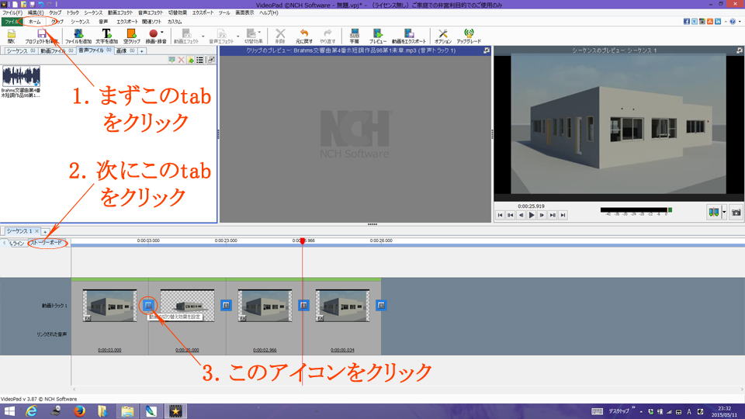Open 動画エフェクト video effects tool

click(185, 36)
